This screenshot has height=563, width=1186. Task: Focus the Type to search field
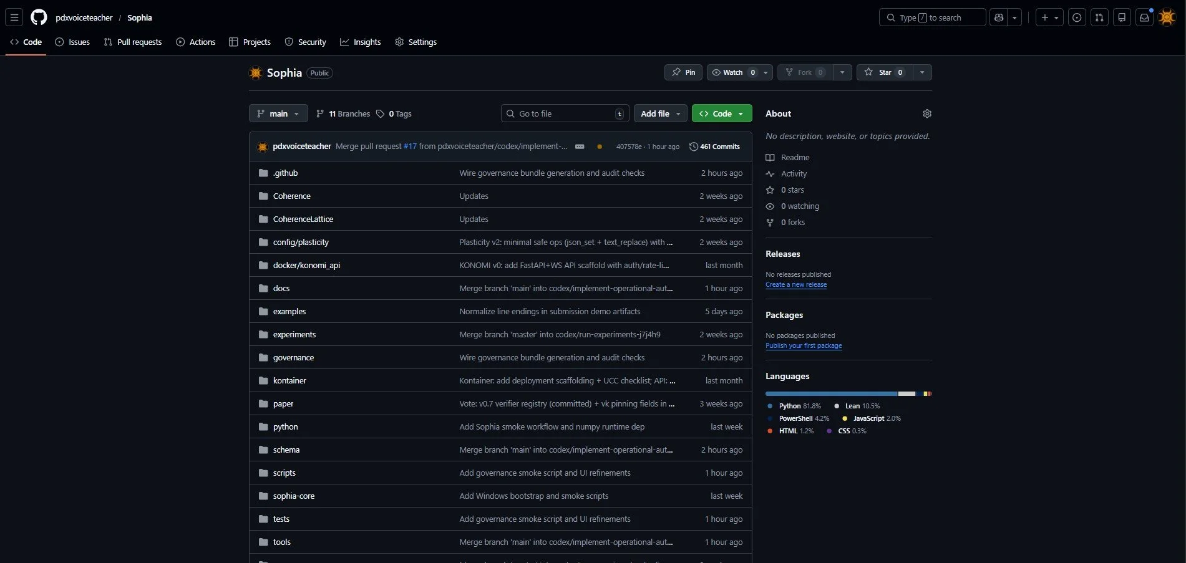click(932, 17)
